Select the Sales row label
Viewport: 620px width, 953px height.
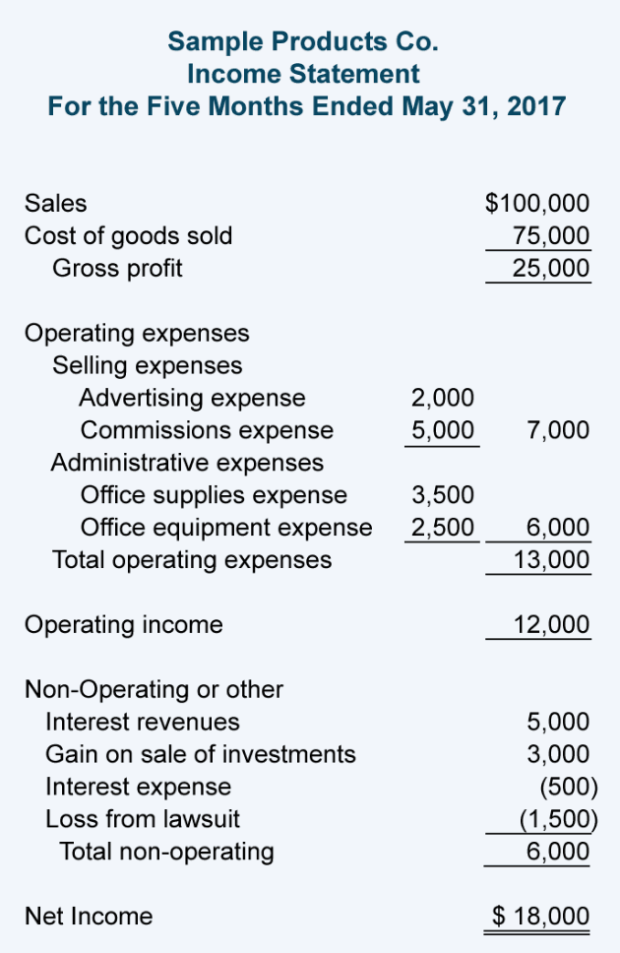click(55, 204)
